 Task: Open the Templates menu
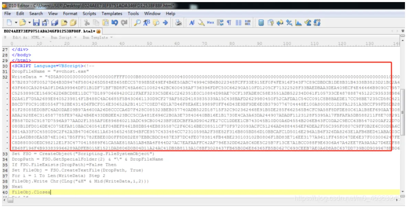[x=112, y=13]
